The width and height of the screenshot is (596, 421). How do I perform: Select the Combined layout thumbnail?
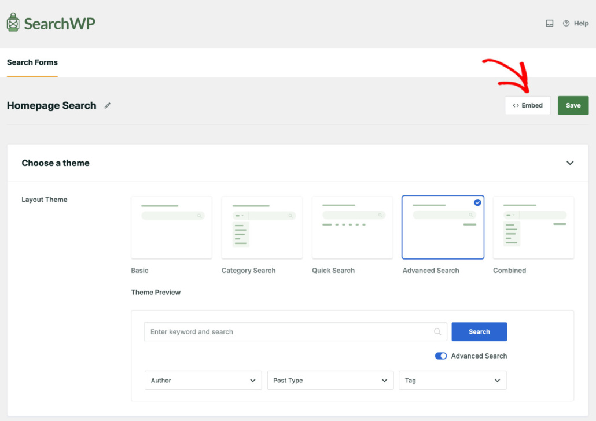click(534, 227)
